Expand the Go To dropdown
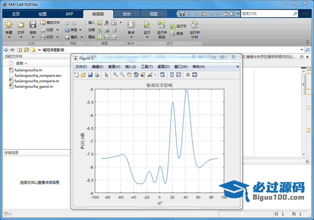This screenshot has height=220, width=314. click(80, 30)
